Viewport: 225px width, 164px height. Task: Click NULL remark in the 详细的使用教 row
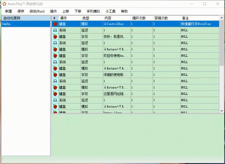200,75
